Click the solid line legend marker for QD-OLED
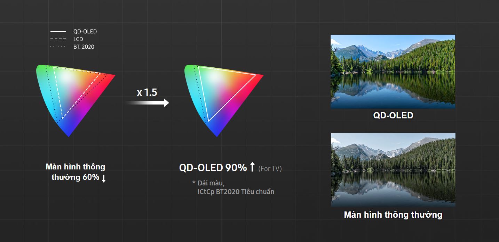The height and width of the screenshot is (242, 499). (x=58, y=32)
